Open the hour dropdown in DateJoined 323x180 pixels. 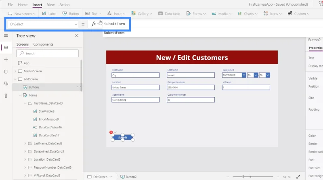[256, 75]
